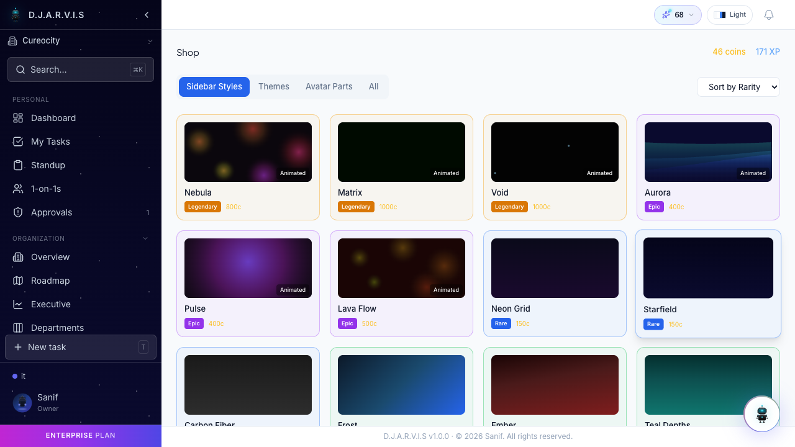795x447 pixels.
Task: Open notifications bell
Action: pyautogui.click(x=769, y=15)
